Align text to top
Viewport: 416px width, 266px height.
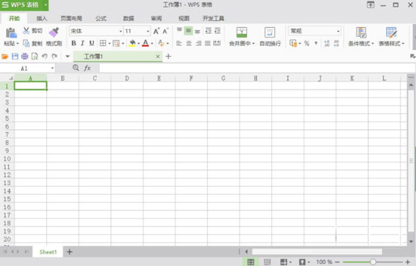click(180, 31)
